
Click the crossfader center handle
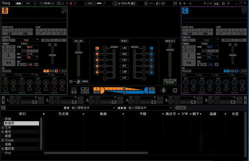pyautogui.click(x=124, y=90)
